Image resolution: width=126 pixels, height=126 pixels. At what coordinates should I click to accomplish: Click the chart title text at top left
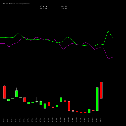pyautogui.click(x=16, y=4)
